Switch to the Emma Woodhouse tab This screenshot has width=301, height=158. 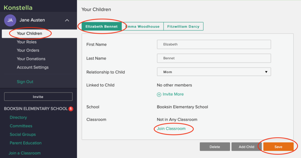click(143, 26)
